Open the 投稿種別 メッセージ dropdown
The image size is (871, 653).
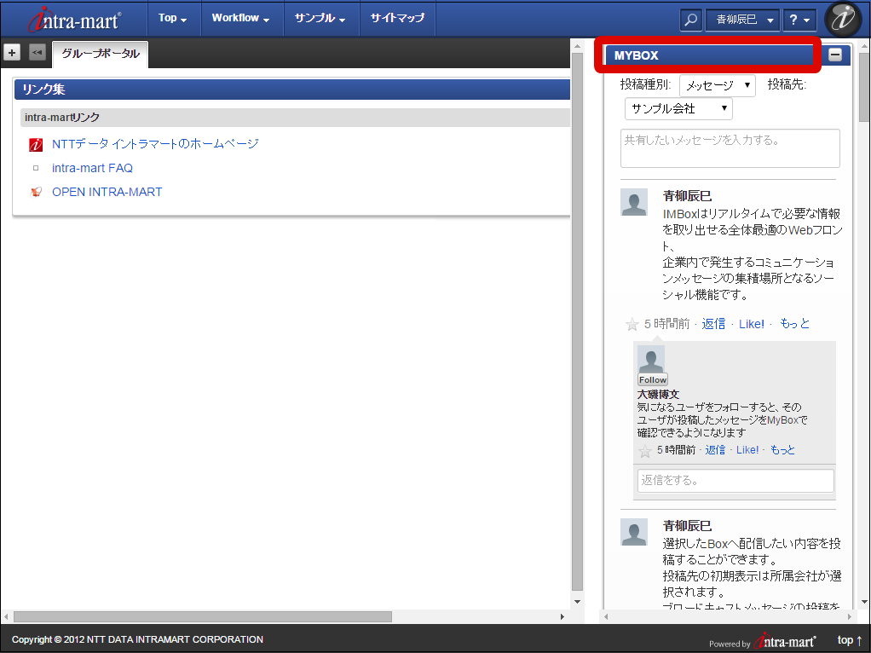click(717, 85)
